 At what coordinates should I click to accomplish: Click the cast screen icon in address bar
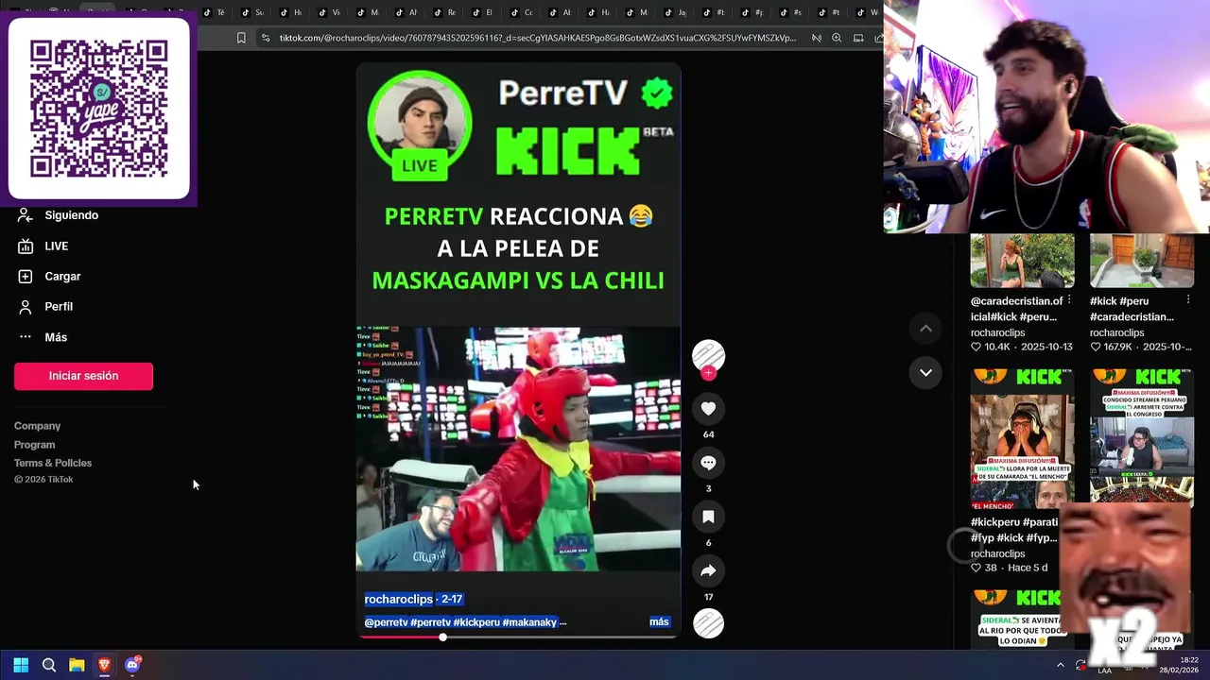tap(858, 38)
